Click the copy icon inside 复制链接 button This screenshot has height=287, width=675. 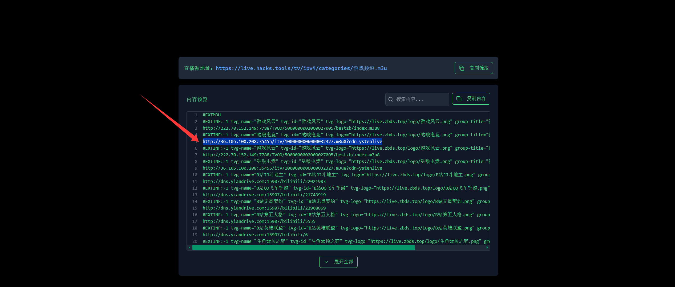click(462, 68)
